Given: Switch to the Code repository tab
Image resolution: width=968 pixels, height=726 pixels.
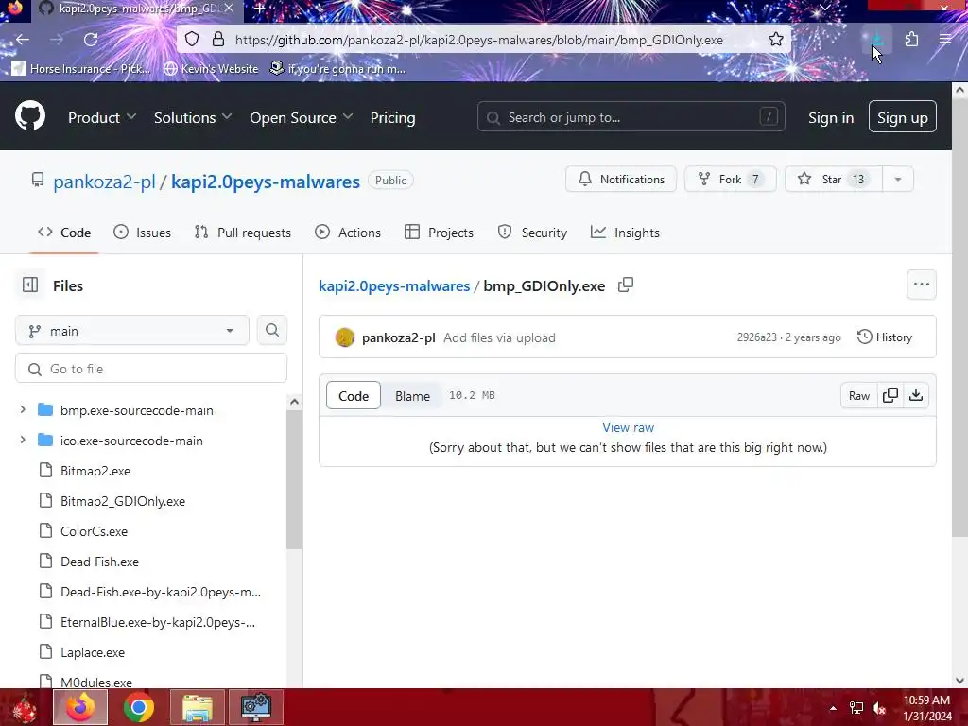Looking at the screenshot, I should pos(64,233).
